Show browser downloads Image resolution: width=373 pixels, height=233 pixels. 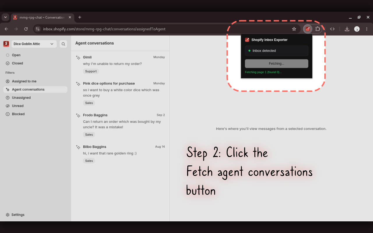coord(347,29)
